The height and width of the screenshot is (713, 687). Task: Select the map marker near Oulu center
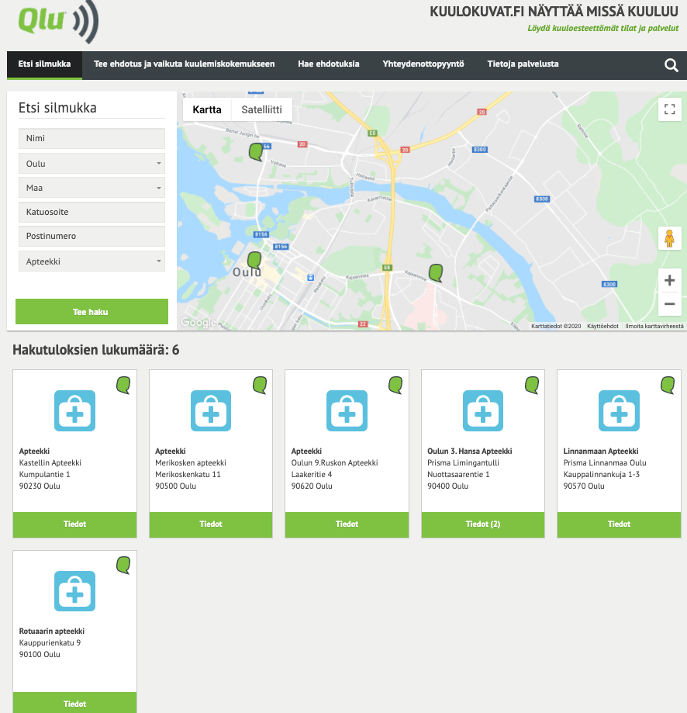pos(254,261)
